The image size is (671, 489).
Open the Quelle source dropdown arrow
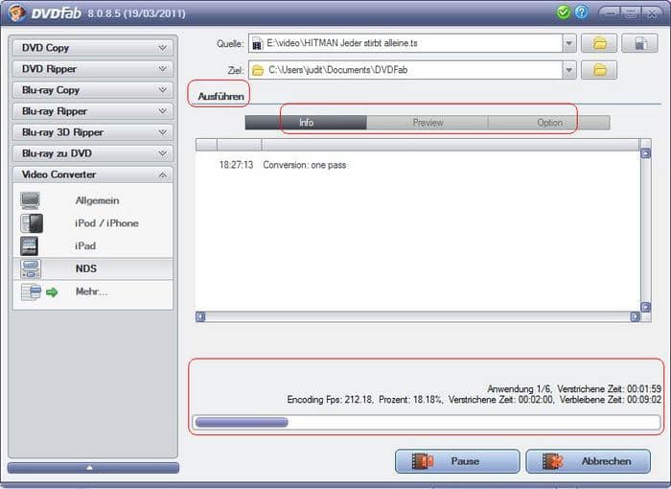coord(568,43)
